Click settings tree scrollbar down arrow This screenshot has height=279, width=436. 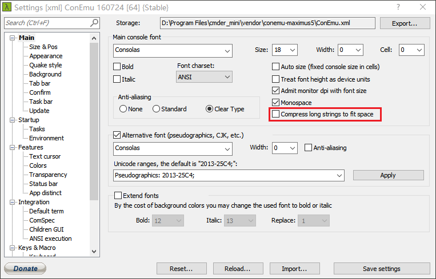(x=94, y=252)
